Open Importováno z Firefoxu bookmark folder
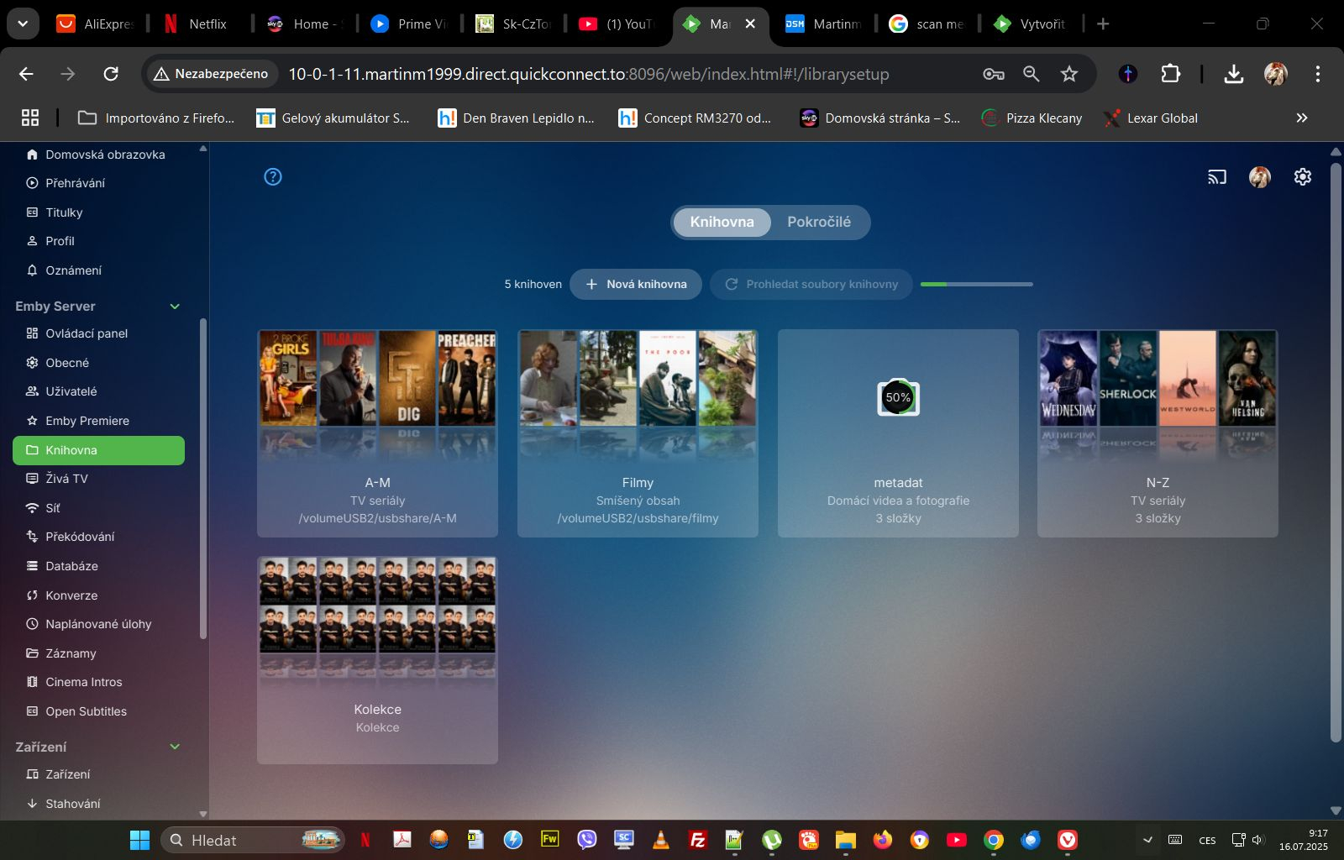Image resolution: width=1344 pixels, height=860 pixels. click(156, 118)
